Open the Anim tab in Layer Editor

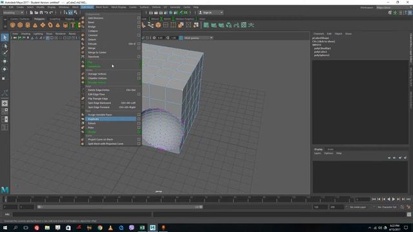point(330,149)
